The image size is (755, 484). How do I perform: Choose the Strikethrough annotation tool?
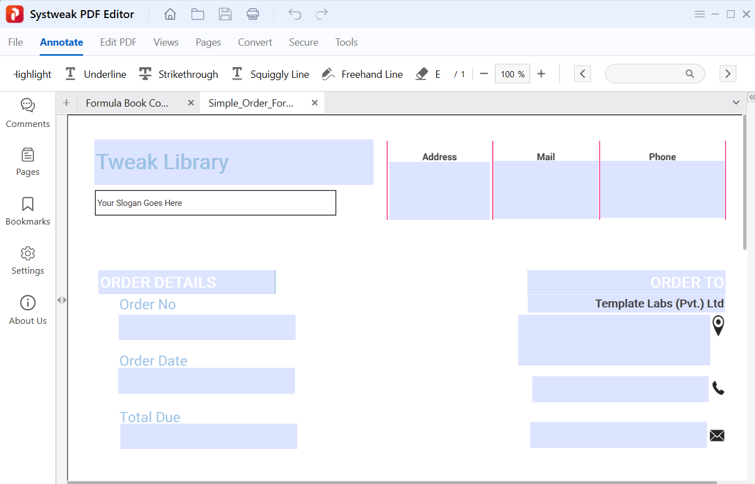coord(179,74)
